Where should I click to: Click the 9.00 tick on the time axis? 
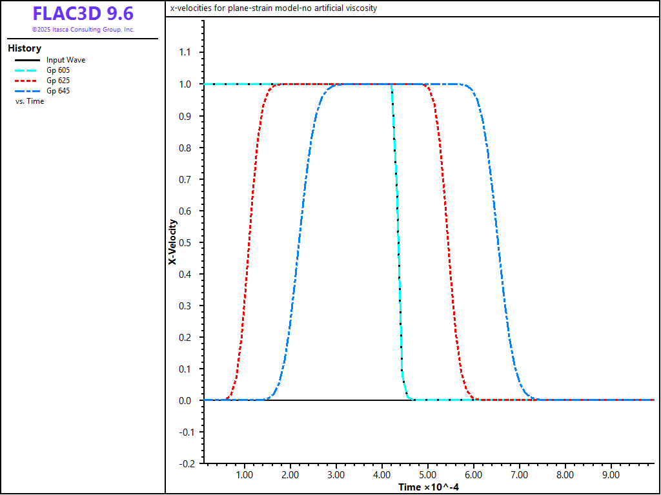pyautogui.click(x=611, y=475)
